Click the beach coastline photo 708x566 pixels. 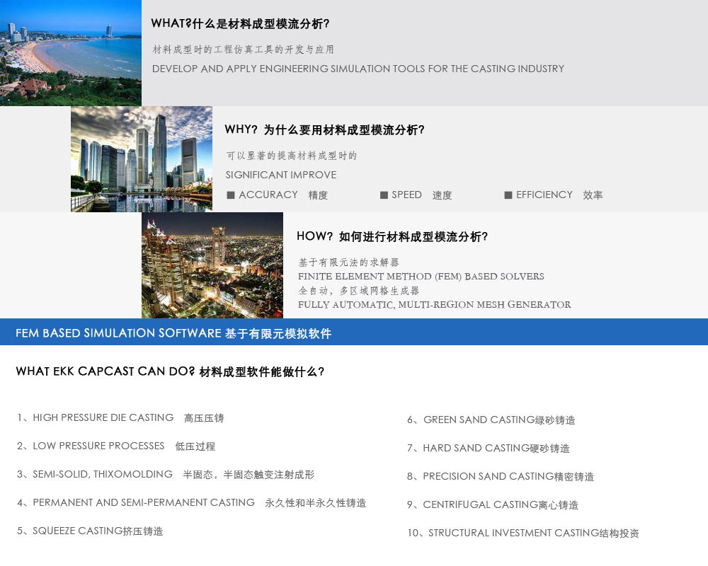tap(70, 53)
